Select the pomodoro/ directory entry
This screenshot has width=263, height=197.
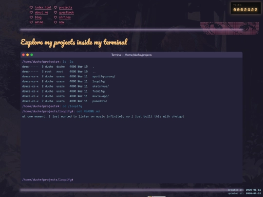100,101
